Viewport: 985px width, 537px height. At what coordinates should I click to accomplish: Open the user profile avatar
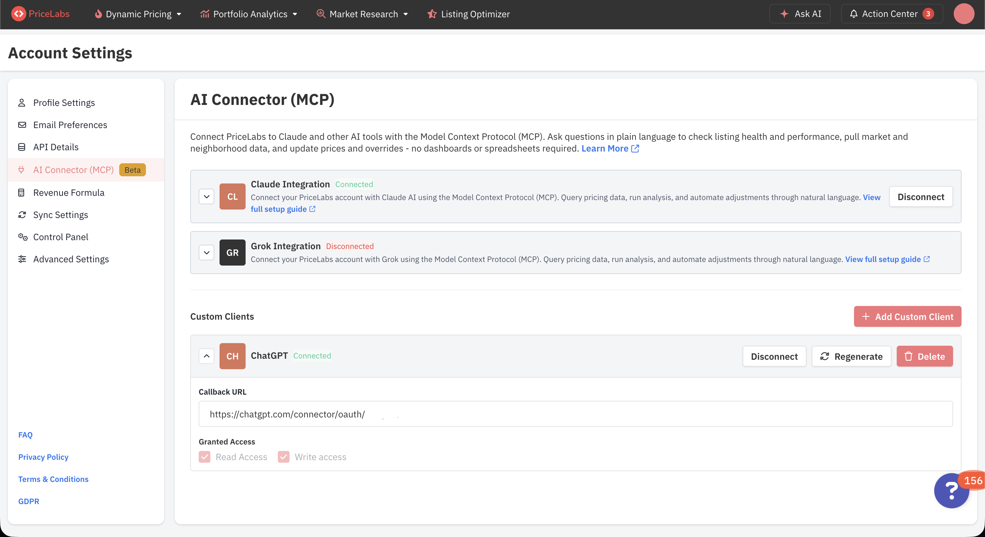point(964,14)
